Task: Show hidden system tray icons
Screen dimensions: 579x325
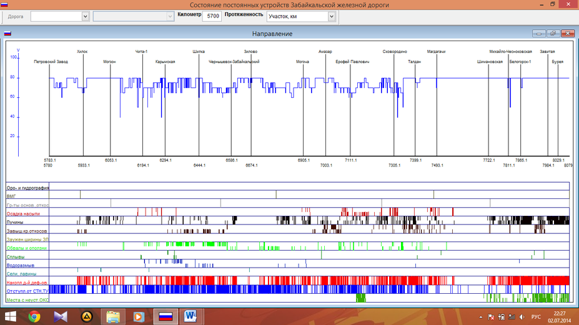Action: (480, 317)
